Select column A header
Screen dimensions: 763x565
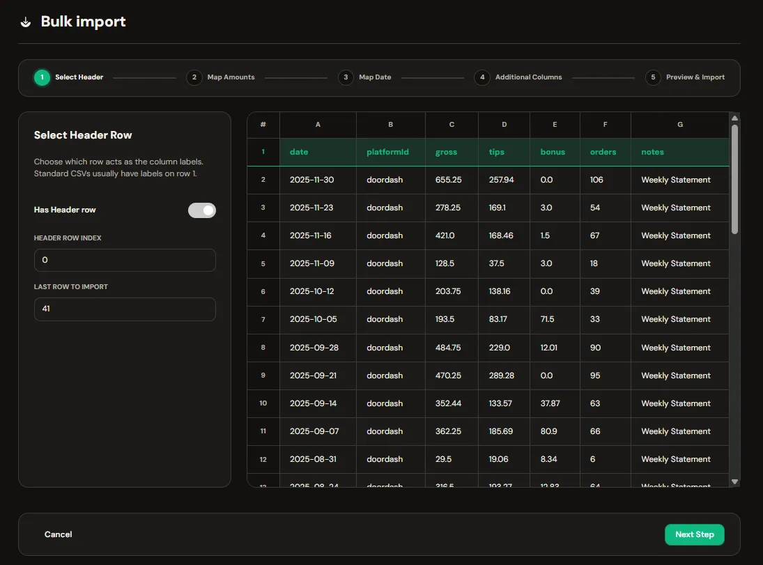pos(318,125)
